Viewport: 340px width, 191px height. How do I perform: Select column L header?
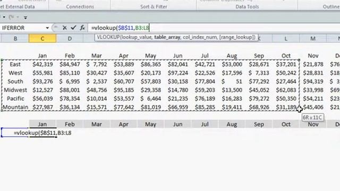[286, 39]
